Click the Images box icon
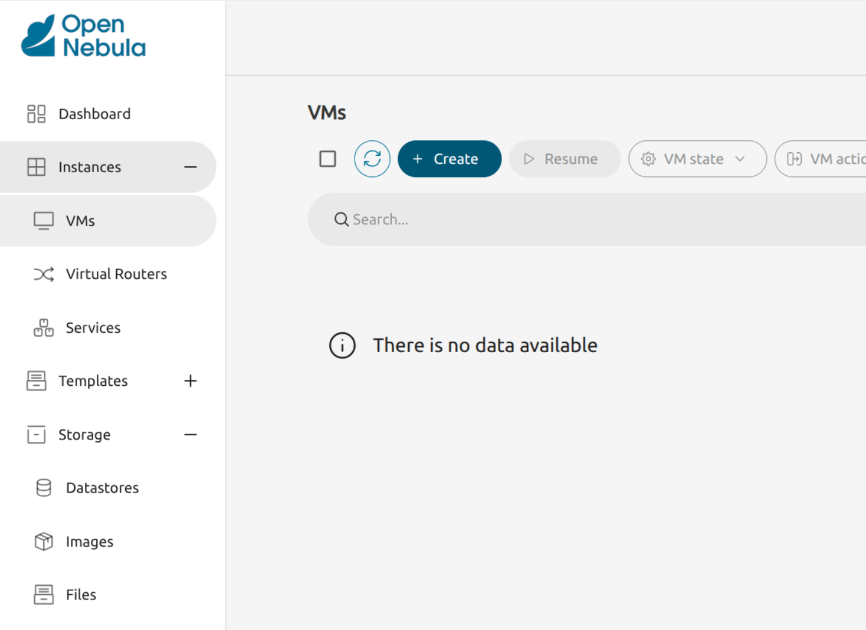 click(x=44, y=542)
